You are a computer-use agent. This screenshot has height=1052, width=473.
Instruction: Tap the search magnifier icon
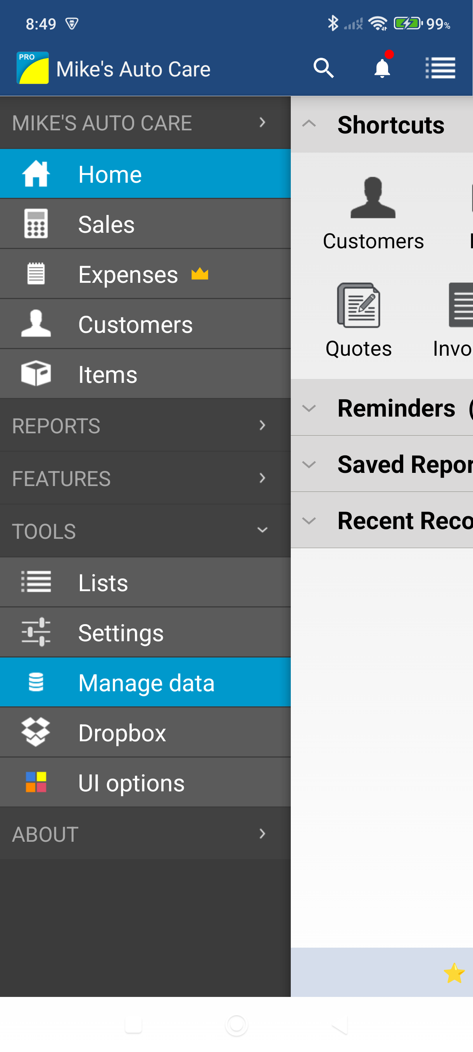[x=323, y=68]
